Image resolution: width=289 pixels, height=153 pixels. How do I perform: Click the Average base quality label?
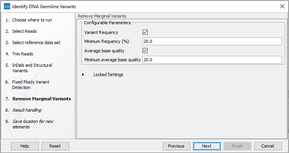pyautogui.click(x=104, y=51)
